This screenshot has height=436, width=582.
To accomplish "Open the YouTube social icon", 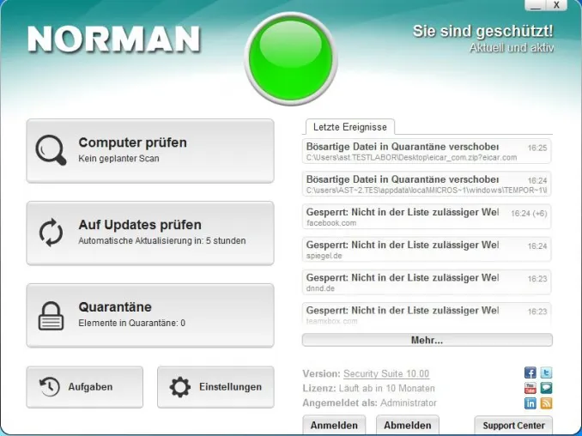I will (x=530, y=388).
